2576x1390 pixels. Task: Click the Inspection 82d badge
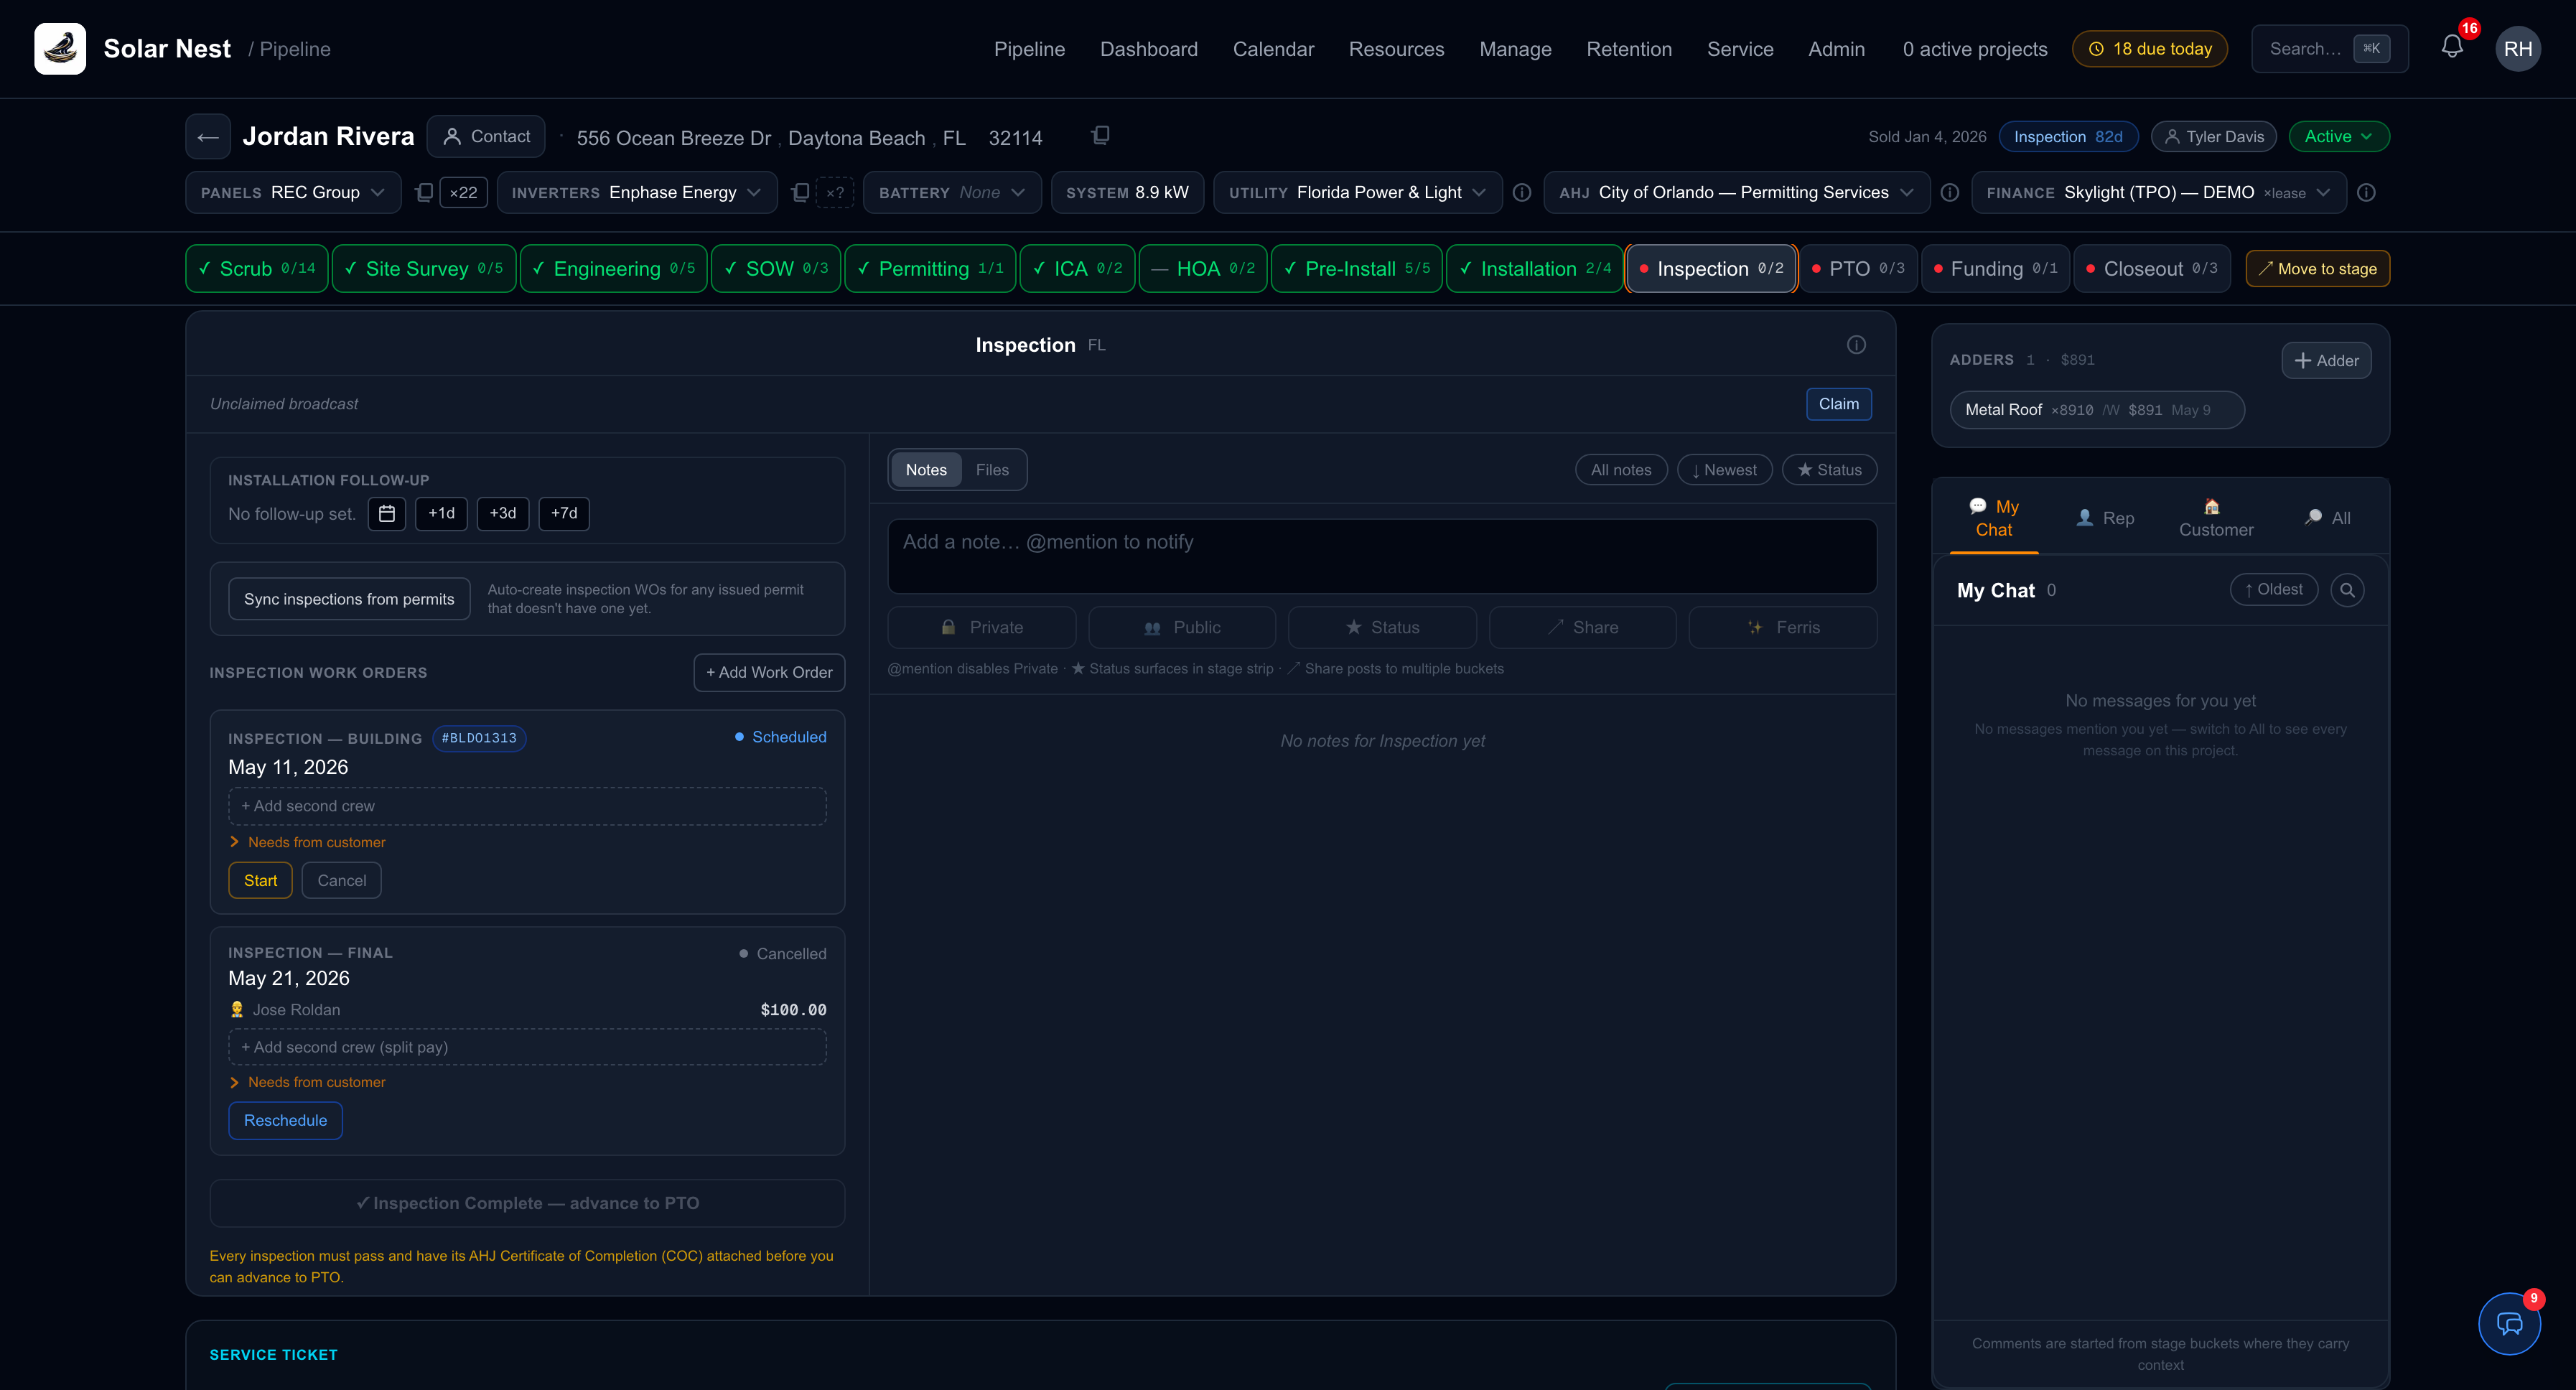click(2068, 136)
